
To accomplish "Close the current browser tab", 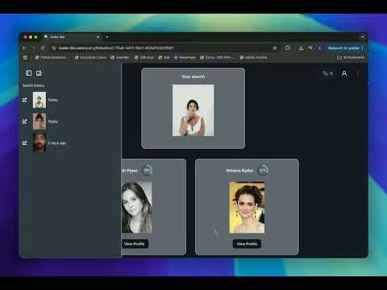I will (x=98, y=37).
